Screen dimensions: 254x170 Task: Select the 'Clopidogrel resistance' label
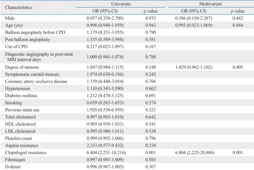[25, 153]
